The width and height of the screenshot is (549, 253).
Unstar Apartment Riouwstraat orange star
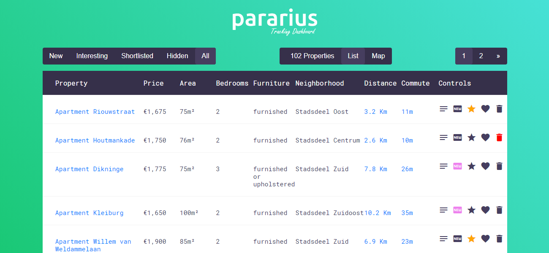[x=471, y=109]
